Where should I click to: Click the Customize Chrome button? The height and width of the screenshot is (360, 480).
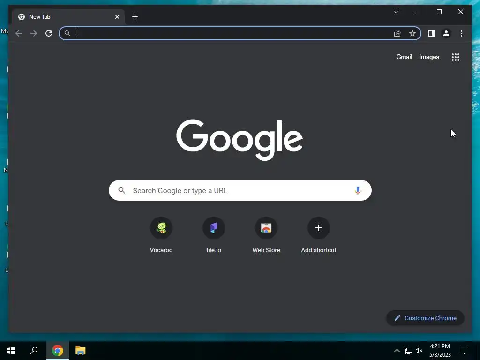(425, 318)
